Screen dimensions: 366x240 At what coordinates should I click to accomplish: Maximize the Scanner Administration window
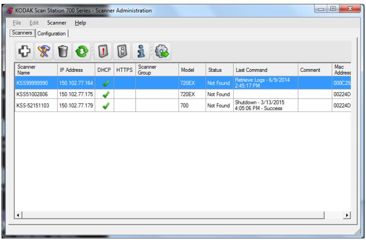tap(333, 9)
